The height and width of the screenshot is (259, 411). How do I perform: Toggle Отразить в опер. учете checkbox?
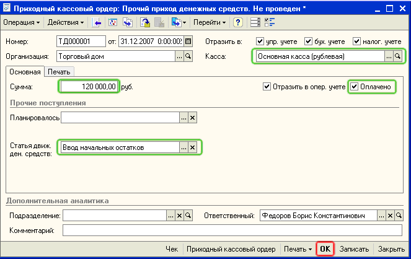tap(267, 87)
